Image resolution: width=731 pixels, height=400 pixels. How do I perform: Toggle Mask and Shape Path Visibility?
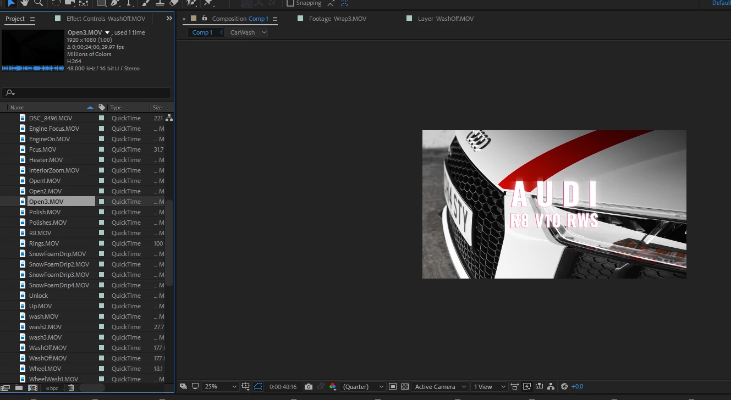(259, 387)
